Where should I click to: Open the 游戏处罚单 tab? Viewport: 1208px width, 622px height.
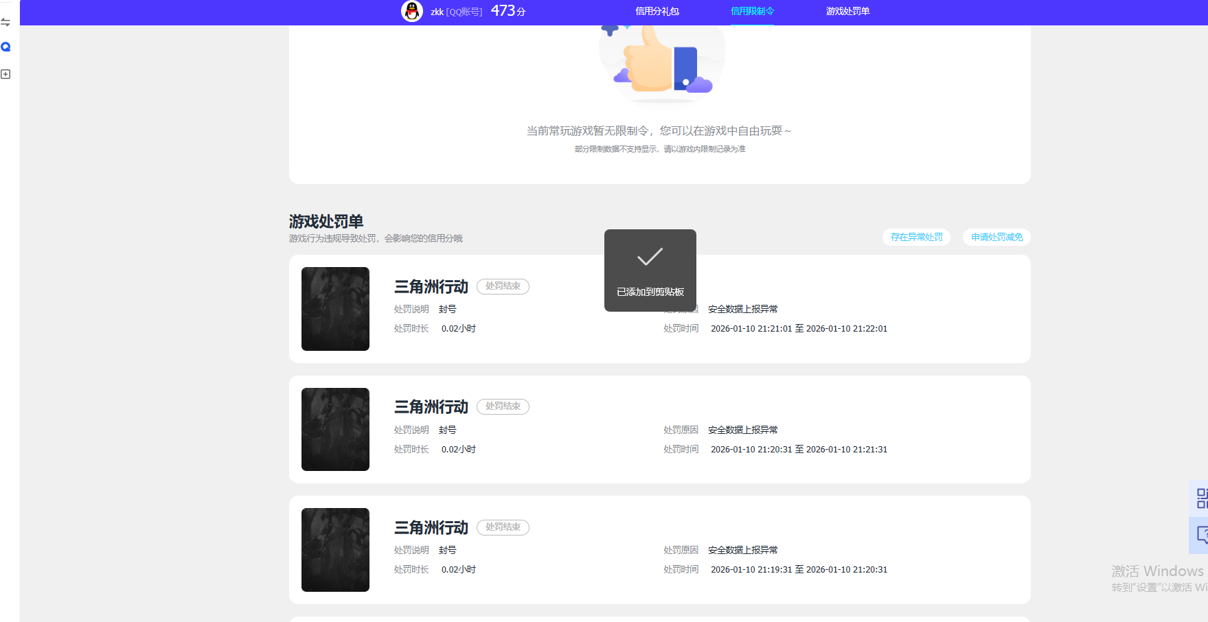(847, 11)
